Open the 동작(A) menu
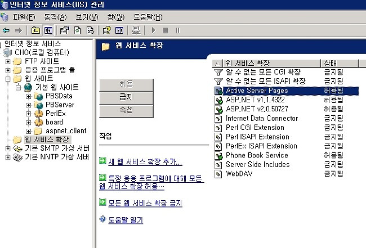366x248 pixels. tap(55, 17)
